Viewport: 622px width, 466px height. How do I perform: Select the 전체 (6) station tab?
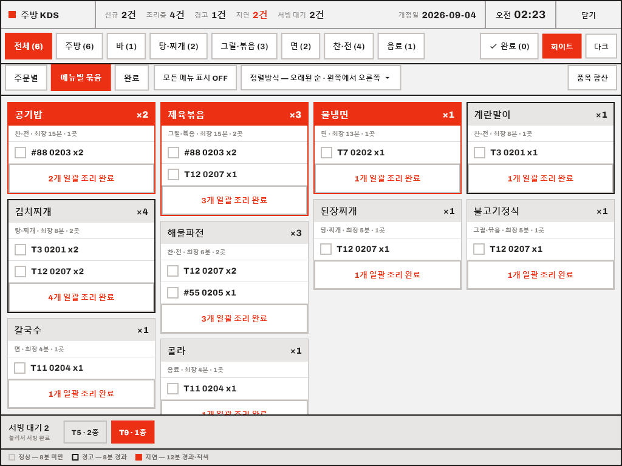(29, 46)
